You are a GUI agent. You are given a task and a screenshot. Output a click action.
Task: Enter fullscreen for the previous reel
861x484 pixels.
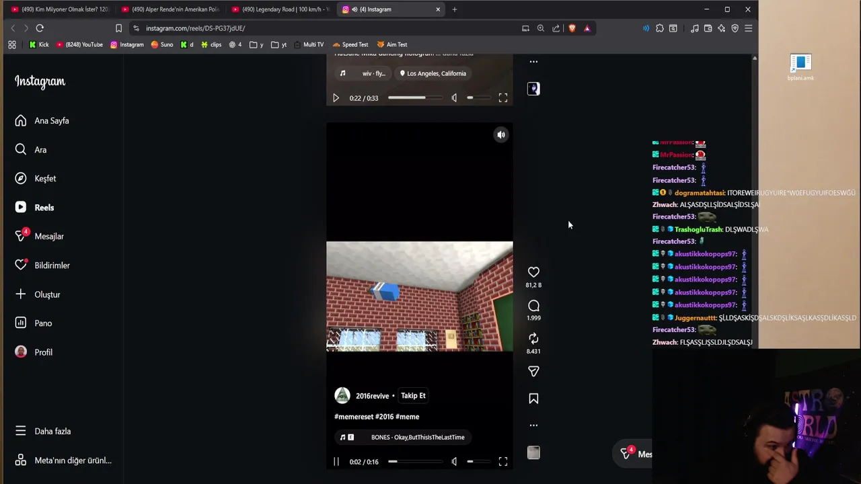pyautogui.click(x=503, y=98)
